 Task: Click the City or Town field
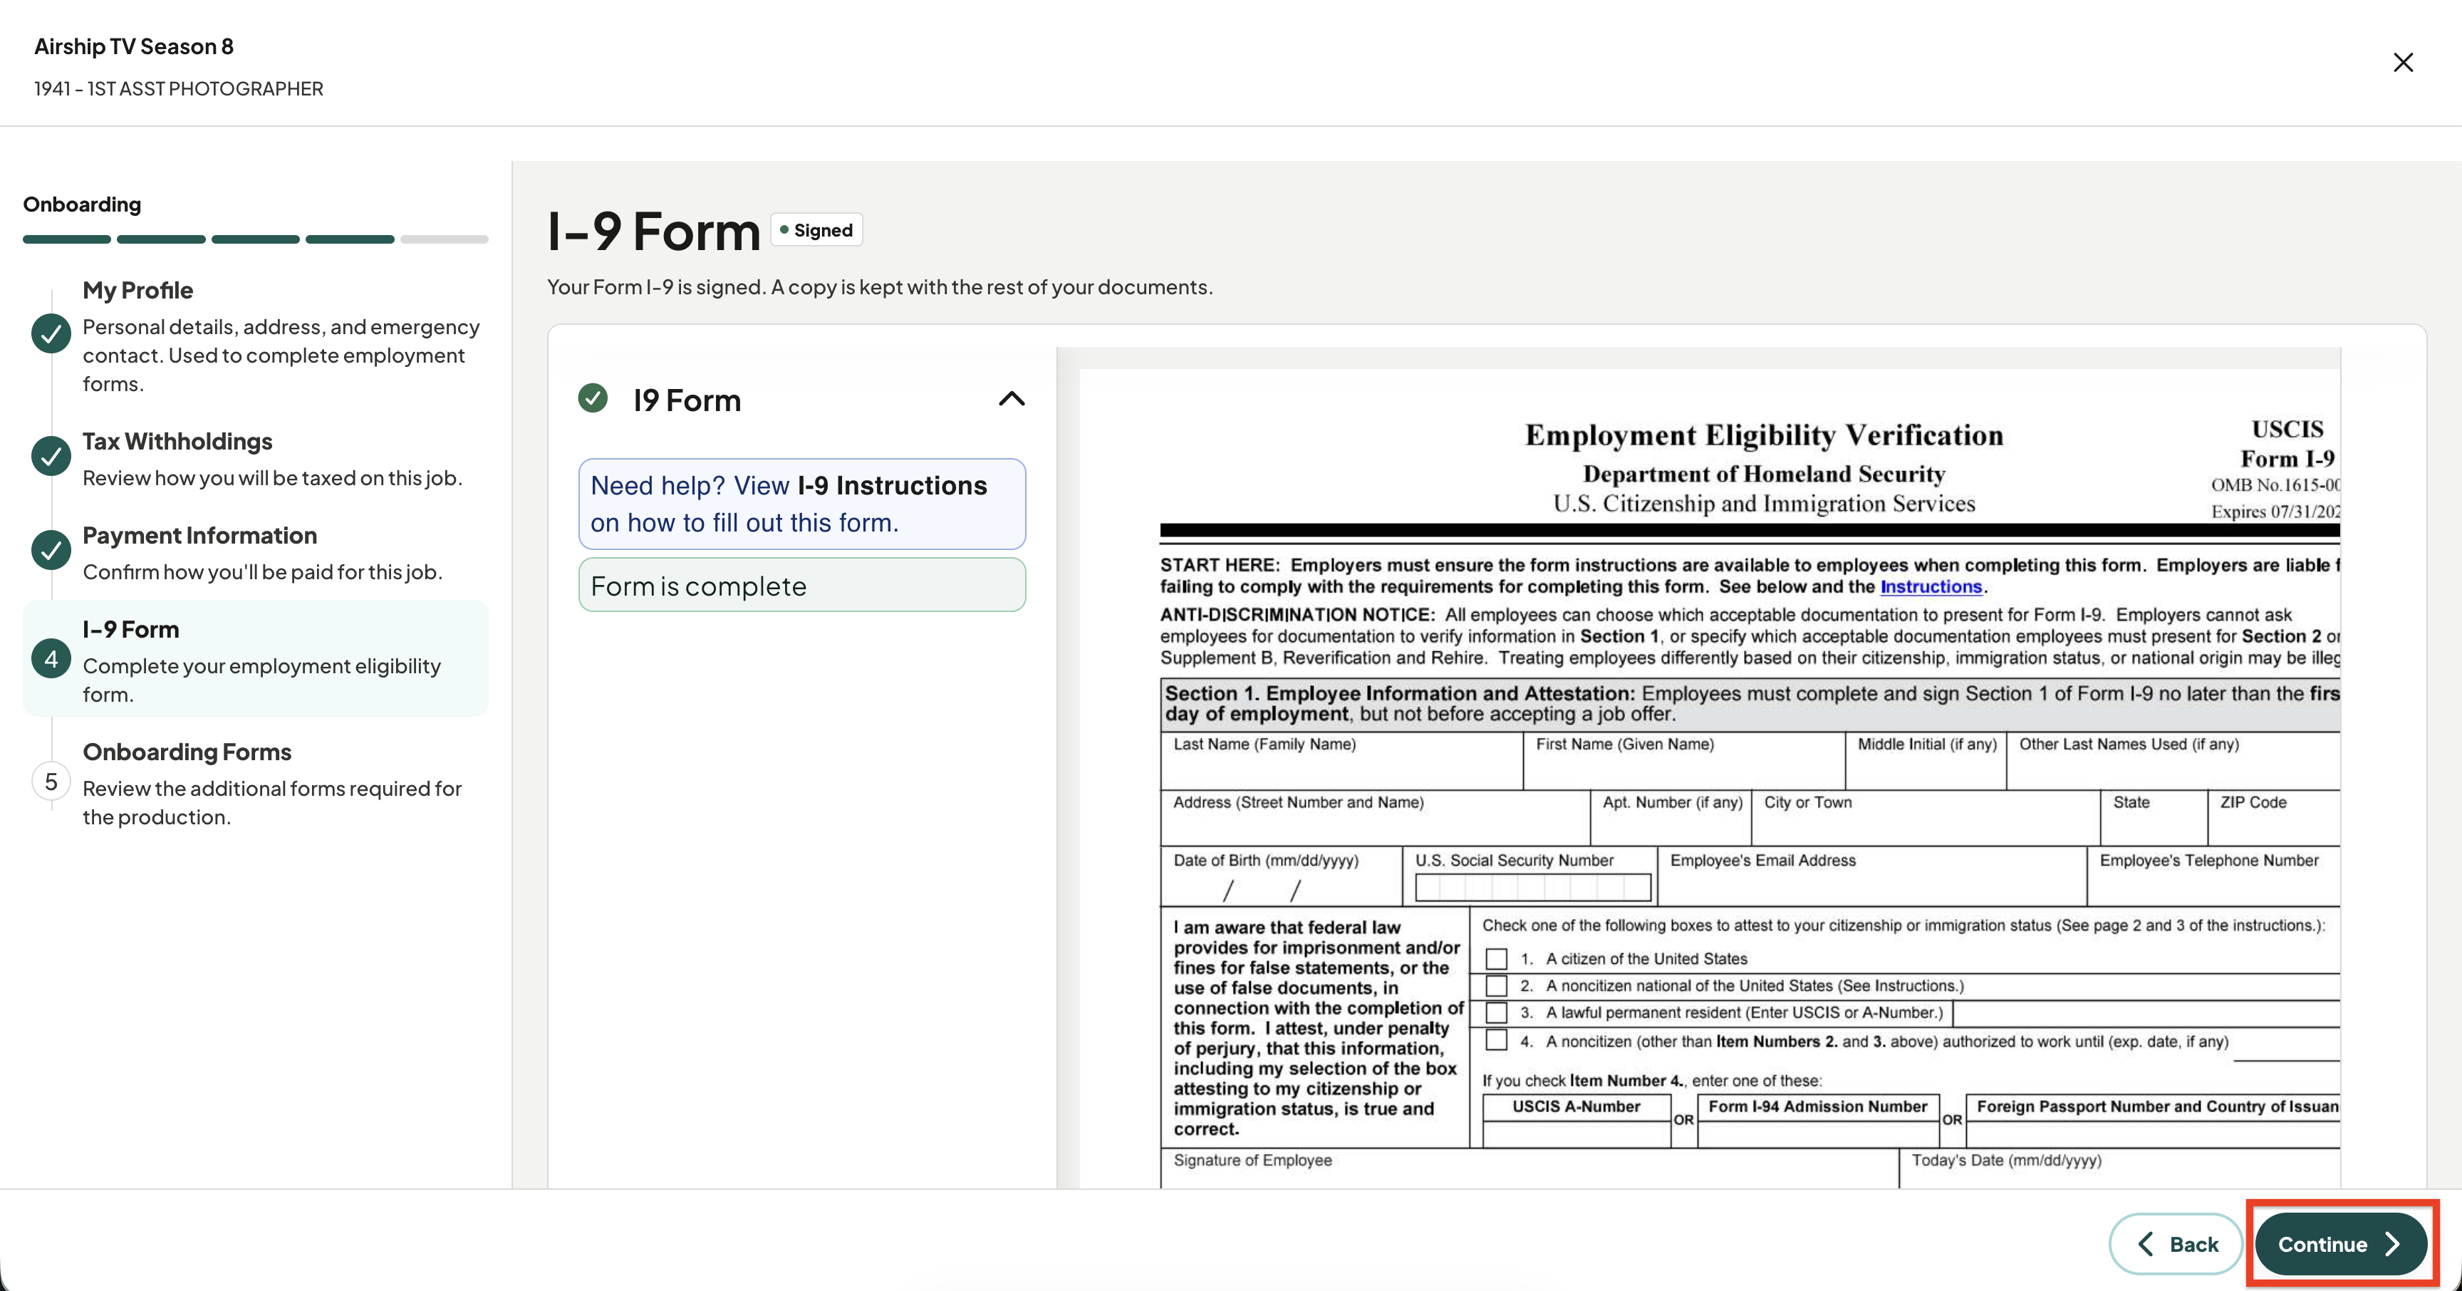click(1927, 818)
